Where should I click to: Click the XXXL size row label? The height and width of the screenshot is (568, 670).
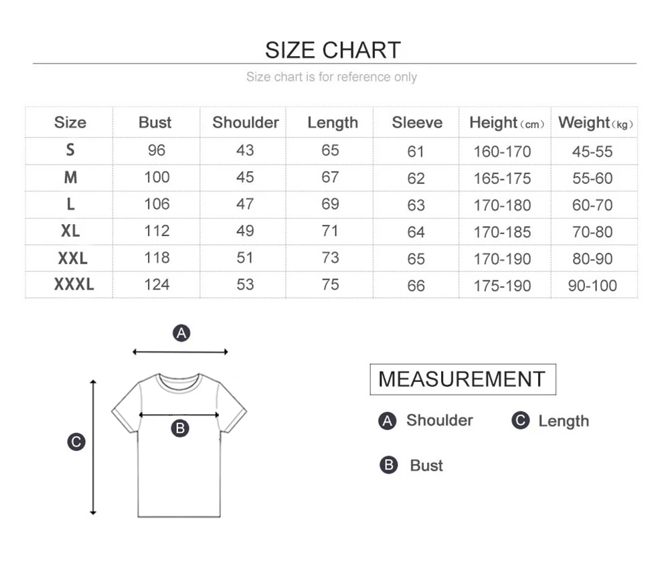pos(74,284)
